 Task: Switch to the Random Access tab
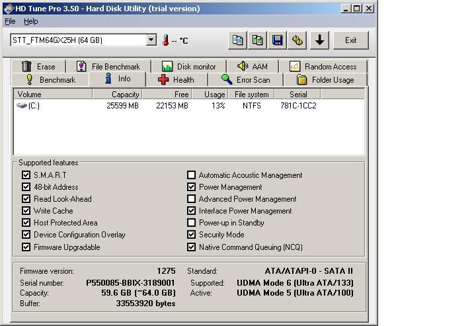click(x=323, y=67)
